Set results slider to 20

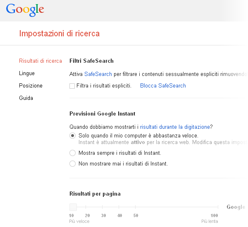click(x=87, y=207)
